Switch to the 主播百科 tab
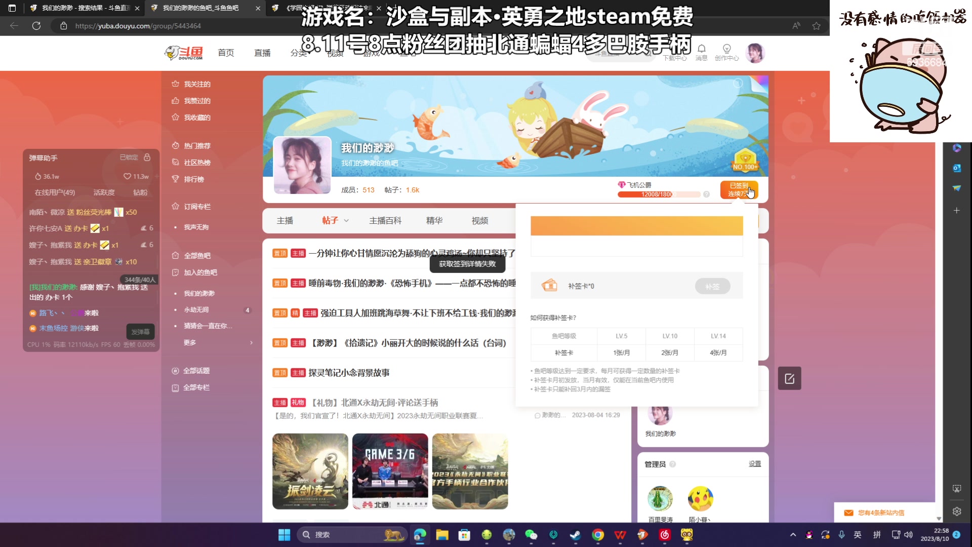The image size is (972, 547). [x=385, y=221]
